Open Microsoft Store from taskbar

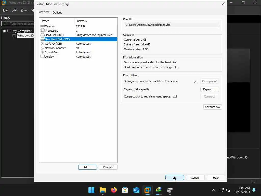[125, 190]
